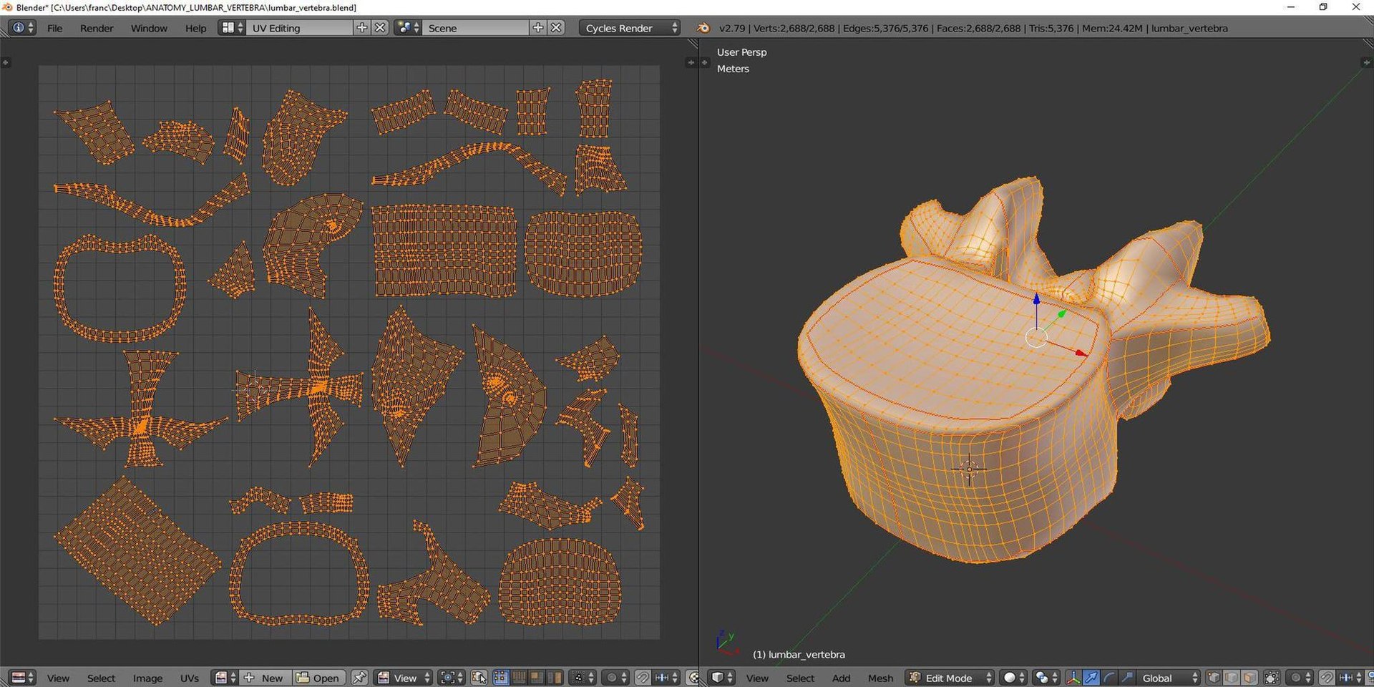The width and height of the screenshot is (1374, 687).
Task: Open the UV pivot point selector
Action: tap(451, 678)
